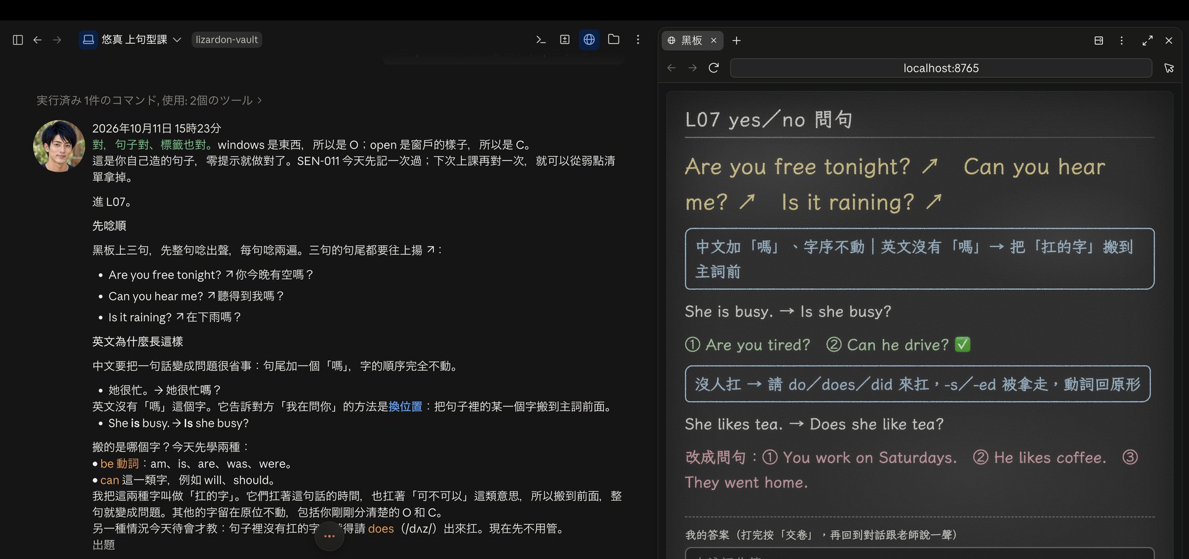This screenshot has height=559, width=1189.
Task: Click the 進 L07。 line
Action: [x=111, y=202]
